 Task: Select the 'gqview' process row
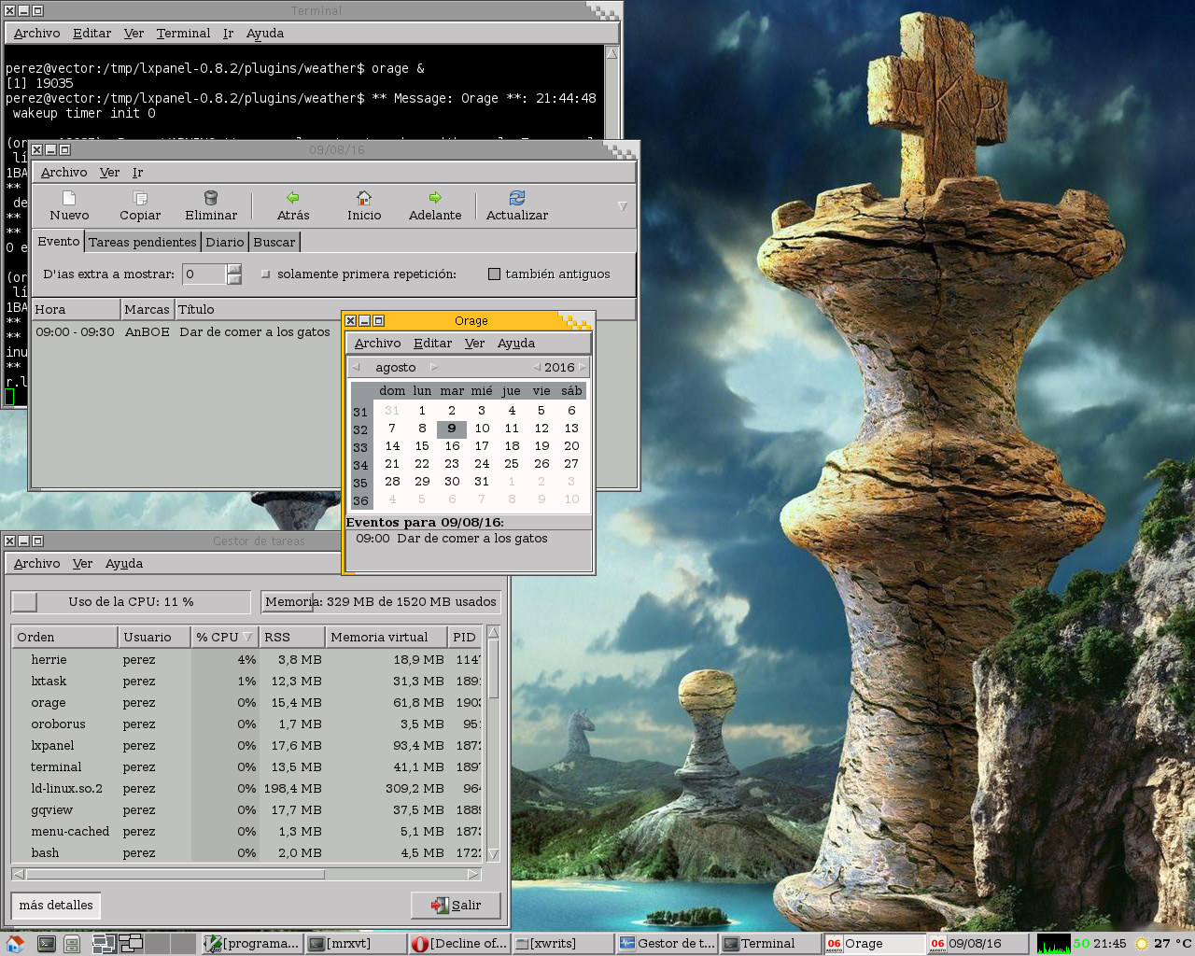(x=247, y=810)
